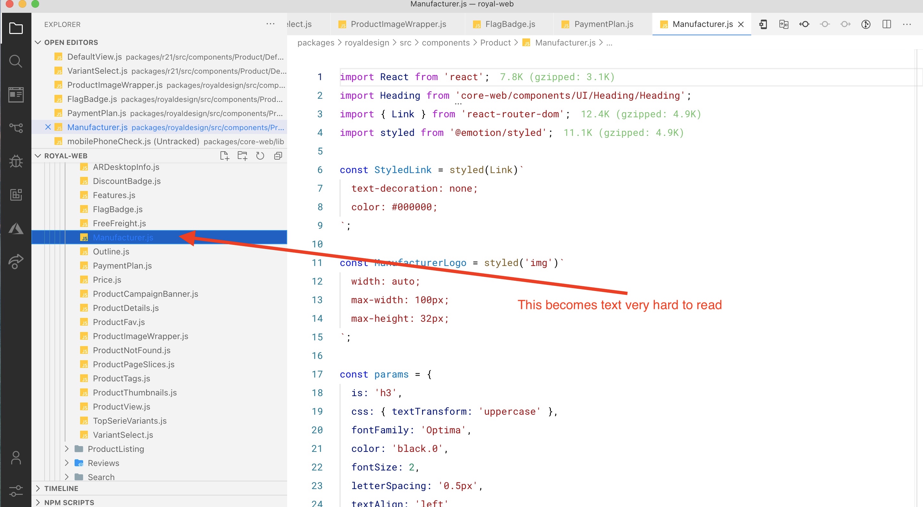Click the components breadcrumb segment
This screenshot has height=507, width=923.
pos(445,43)
